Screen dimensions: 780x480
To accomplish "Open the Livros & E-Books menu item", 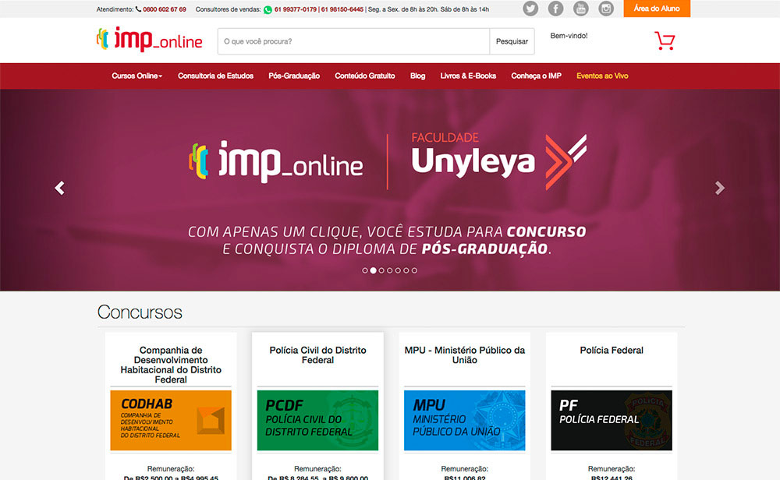I will click(468, 76).
